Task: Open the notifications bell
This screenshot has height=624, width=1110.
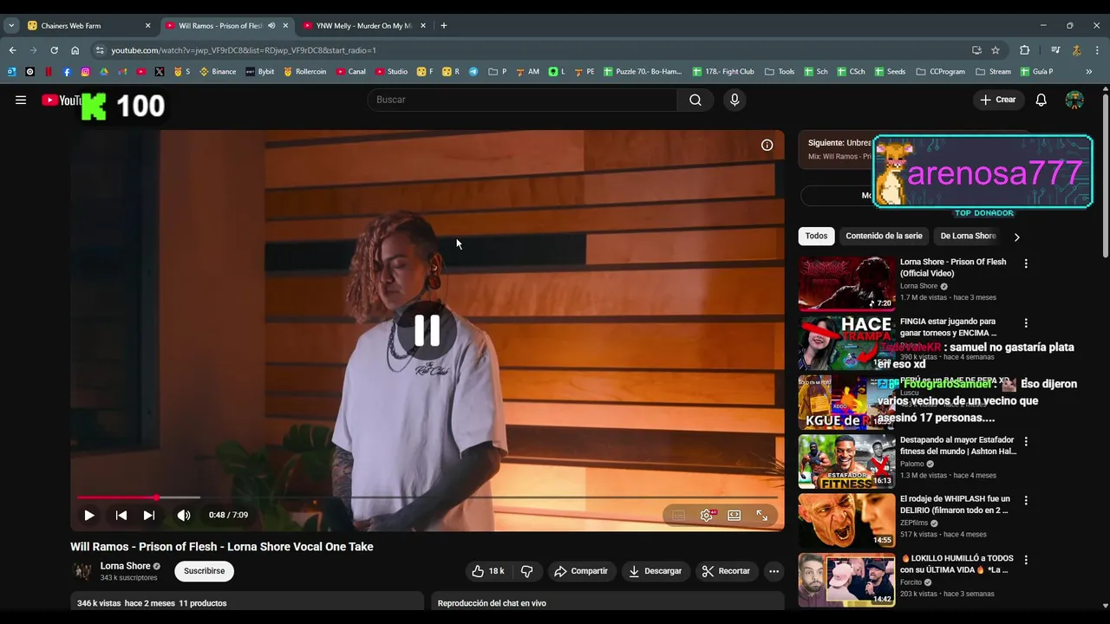Action: coord(1041,100)
